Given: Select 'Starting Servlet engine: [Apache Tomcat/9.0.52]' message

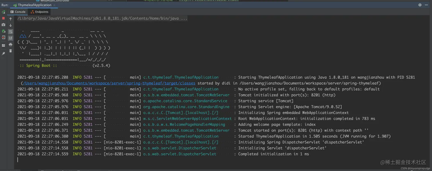Looking at the screenshot, I should click(x=290, y=107).
